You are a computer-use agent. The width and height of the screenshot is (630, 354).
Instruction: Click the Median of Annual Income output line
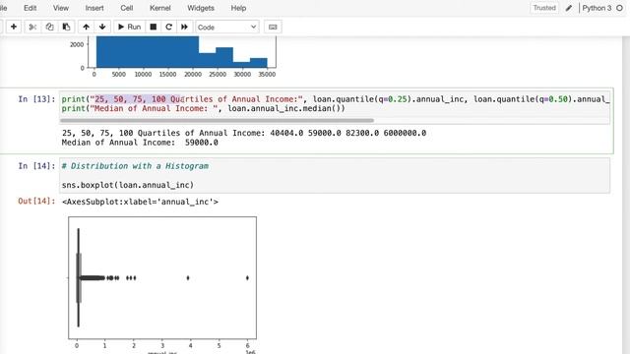(x=140, y=143)
